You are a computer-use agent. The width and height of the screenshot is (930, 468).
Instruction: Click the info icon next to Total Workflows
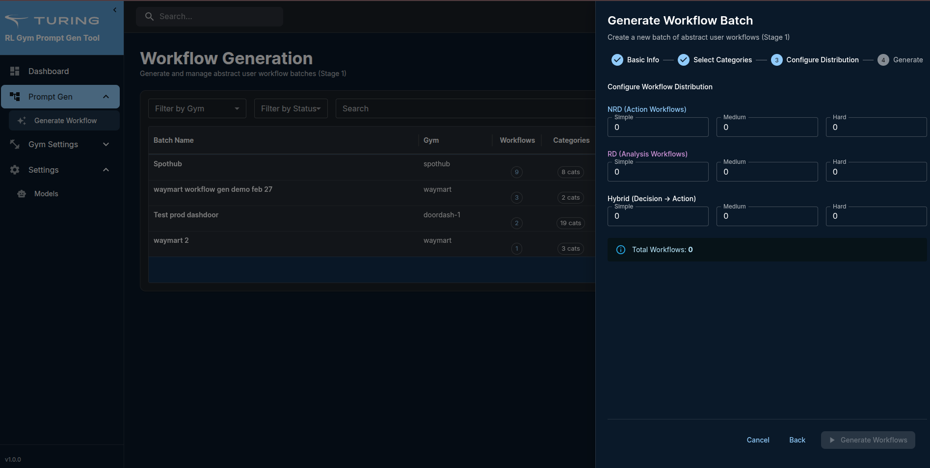pyautogui.click(x=620, y=250)
